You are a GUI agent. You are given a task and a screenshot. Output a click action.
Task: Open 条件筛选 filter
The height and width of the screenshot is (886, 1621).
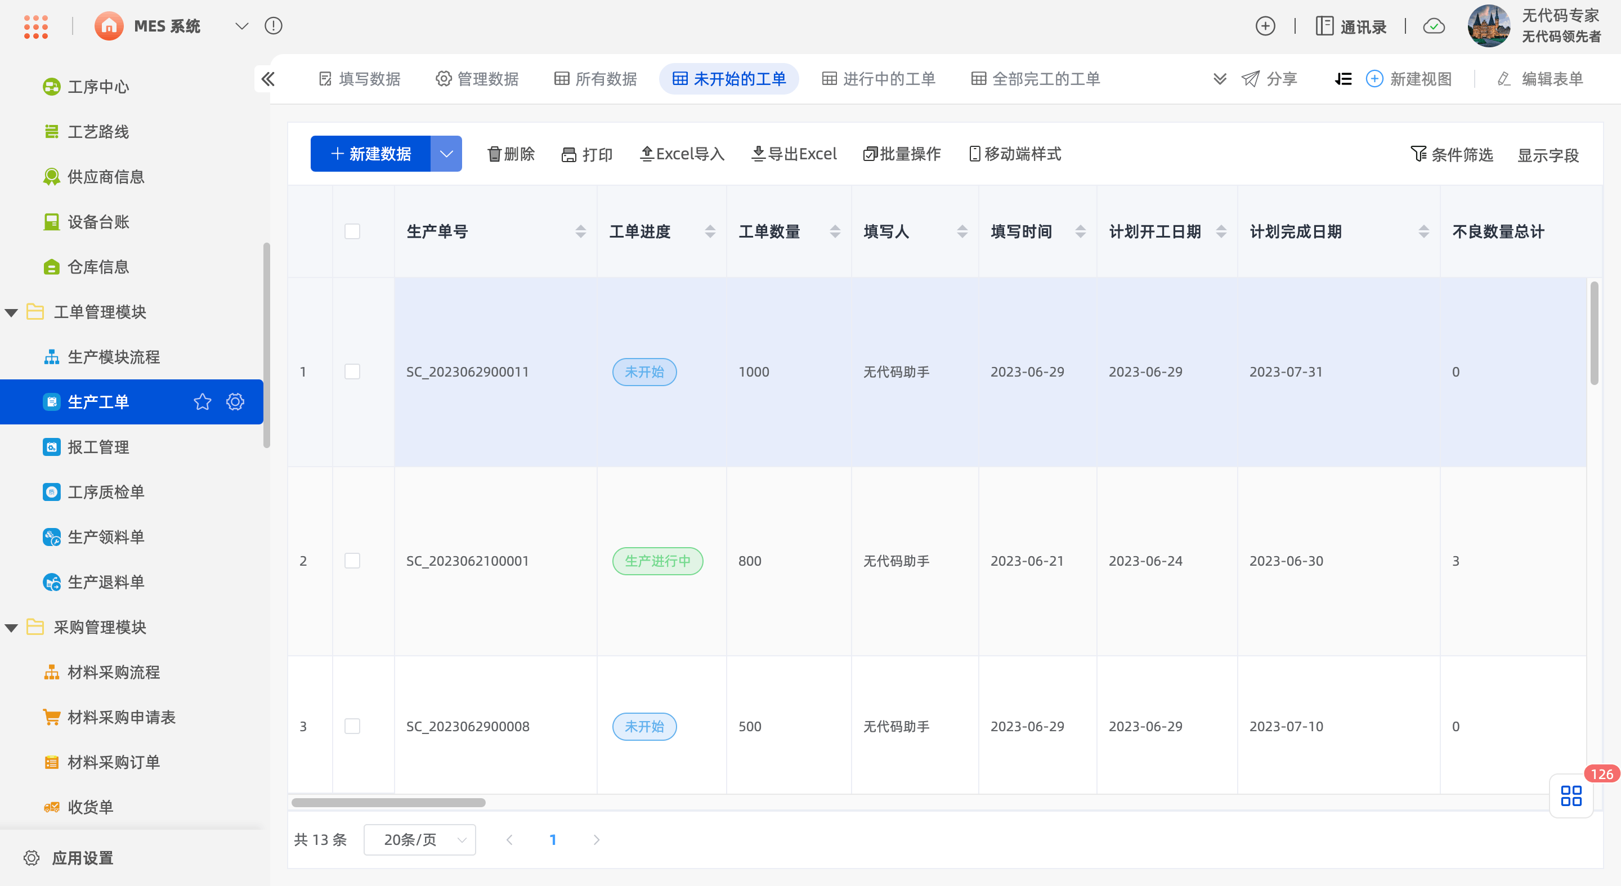[1452, 154]
